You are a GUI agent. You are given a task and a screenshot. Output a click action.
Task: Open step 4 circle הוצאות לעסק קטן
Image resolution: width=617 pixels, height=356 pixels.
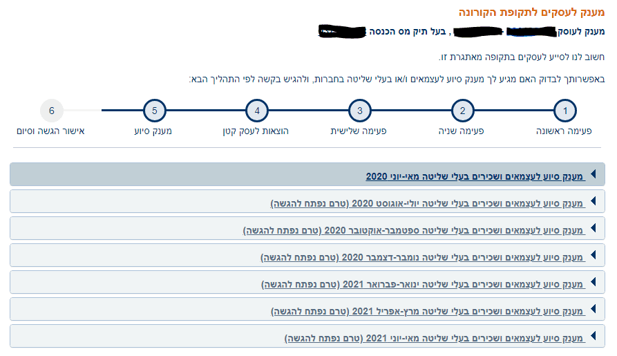(256, 111)
